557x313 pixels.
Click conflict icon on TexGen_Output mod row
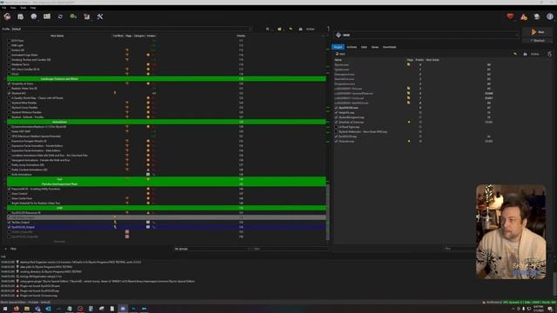[x=115, y=223]
